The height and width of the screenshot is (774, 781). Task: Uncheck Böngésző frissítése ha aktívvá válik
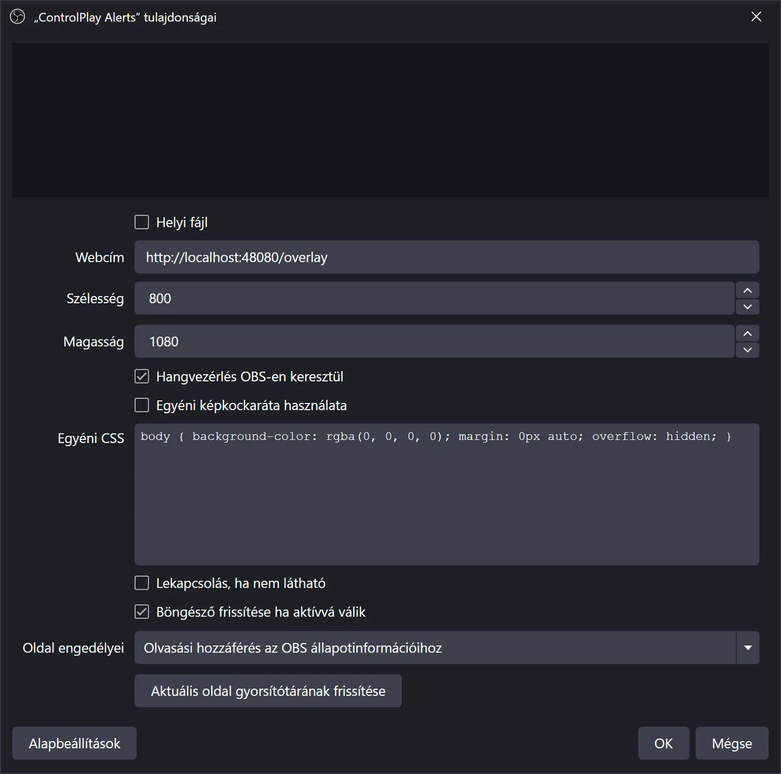142,612
